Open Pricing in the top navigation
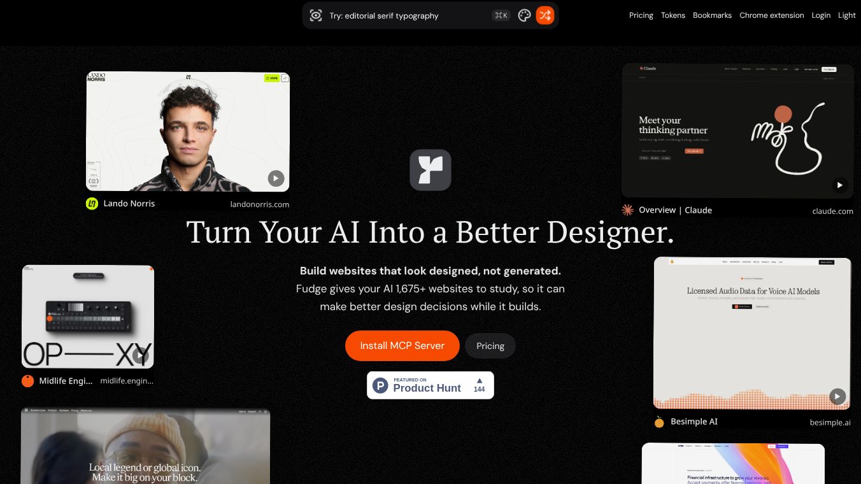This screenshot has height=484, width=861. click(x=641, y=15)
